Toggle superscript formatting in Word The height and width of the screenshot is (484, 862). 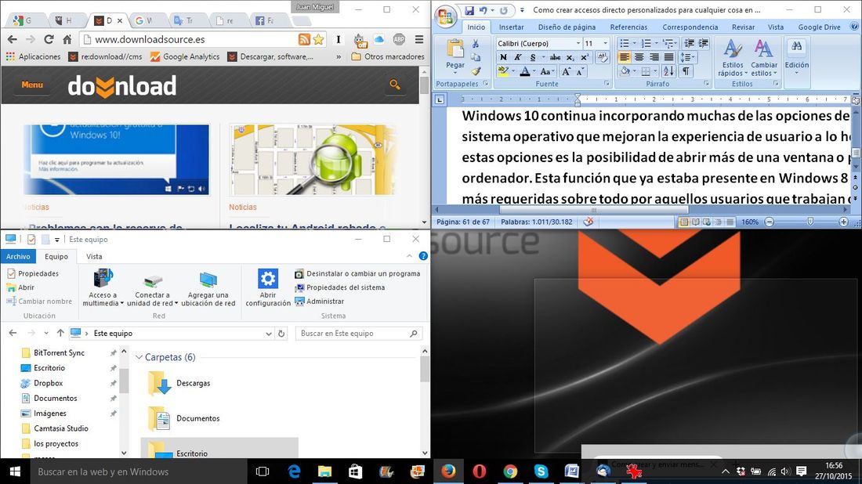[585, 57]
